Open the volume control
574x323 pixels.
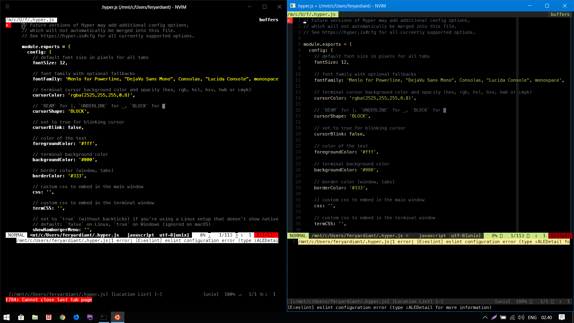point(521,317)
